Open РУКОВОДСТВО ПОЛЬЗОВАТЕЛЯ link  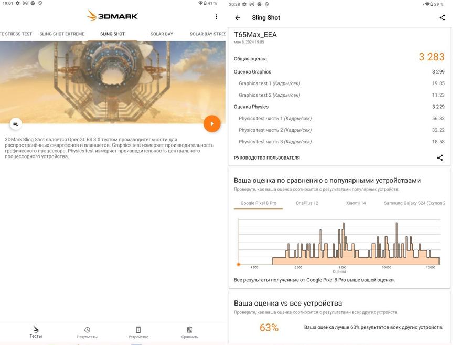tap(266, 158)
